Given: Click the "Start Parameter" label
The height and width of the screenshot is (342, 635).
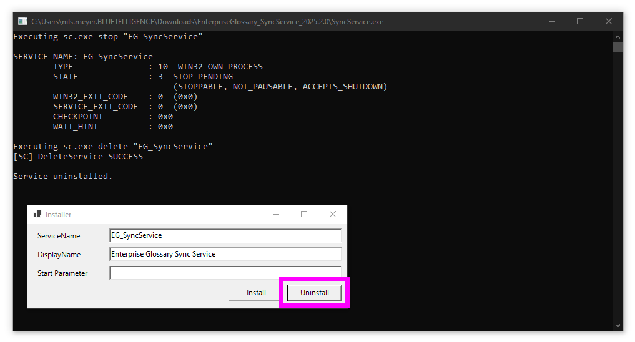Looking at the screenshot, I should pyautogui.click(x=62, y=273).
